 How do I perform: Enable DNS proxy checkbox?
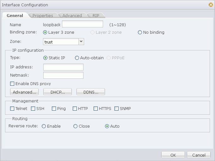coord(12,83)
